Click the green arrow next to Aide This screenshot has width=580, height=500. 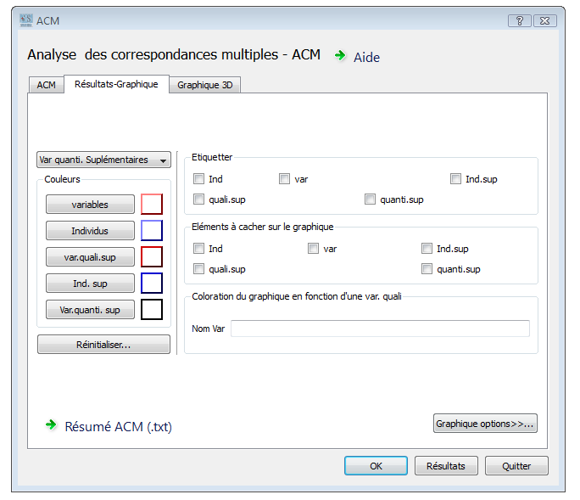coord(339,55)
